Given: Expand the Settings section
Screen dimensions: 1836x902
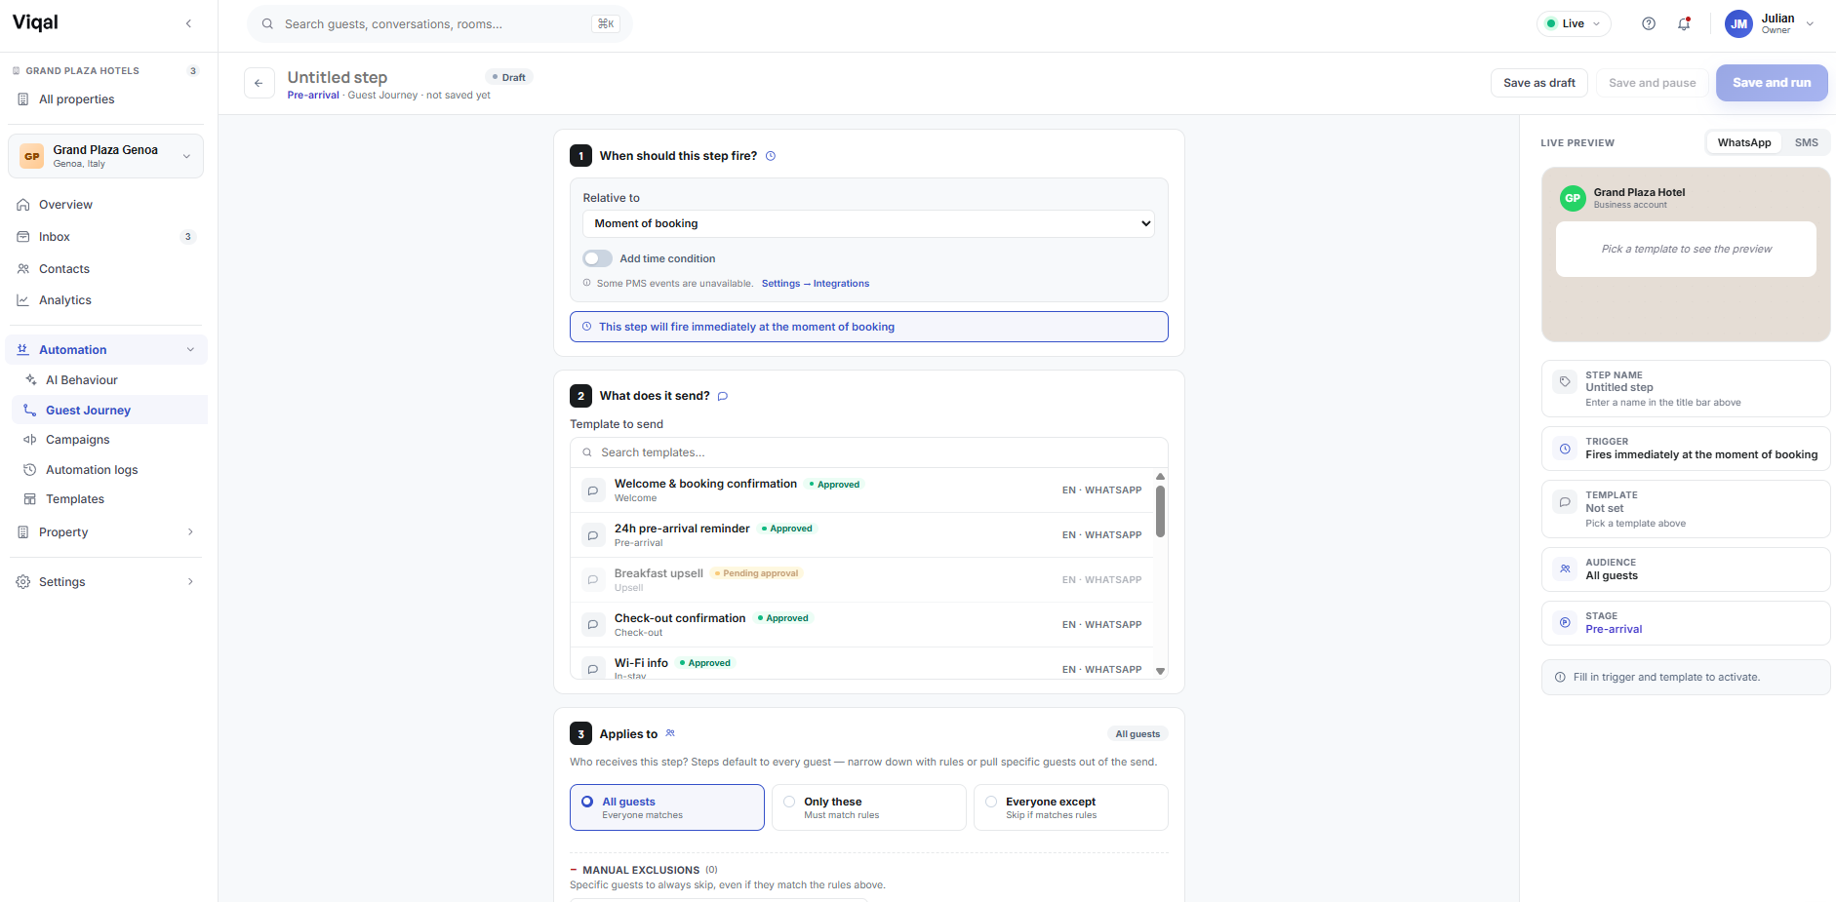Looking at the screenshot, I should 190,582.
